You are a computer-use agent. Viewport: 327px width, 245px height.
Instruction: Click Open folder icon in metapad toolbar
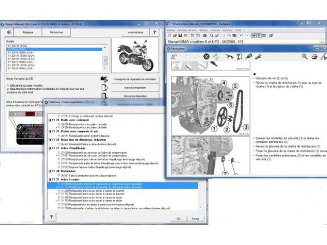tap(175, 36)
